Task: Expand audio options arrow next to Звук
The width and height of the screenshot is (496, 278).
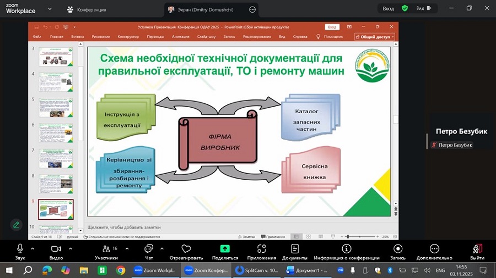Action: coord(33,248)
